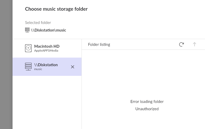Viewport: 205px width, 129px height.
Task: Click the music subtitle under \\Diskstation
Action: pyautogui.click(x=38, y=69)
